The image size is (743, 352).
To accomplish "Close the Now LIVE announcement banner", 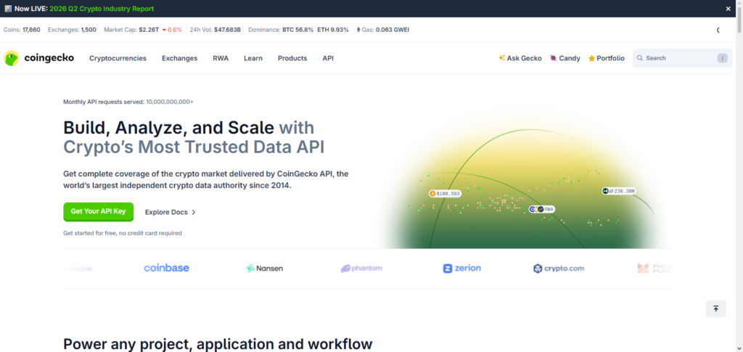I will [728, 9].
